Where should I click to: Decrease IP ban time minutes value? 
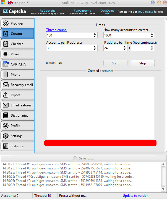click(152, 49)
